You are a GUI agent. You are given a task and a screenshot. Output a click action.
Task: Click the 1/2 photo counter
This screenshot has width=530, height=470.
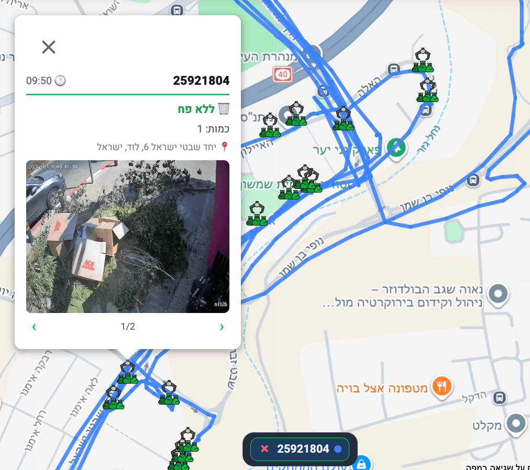[x=128, y=327]
